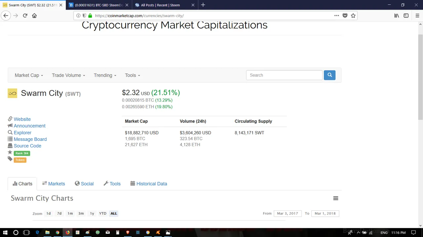
Task: Open Task View on the taskbar
Action: click(x=26, y=232)
